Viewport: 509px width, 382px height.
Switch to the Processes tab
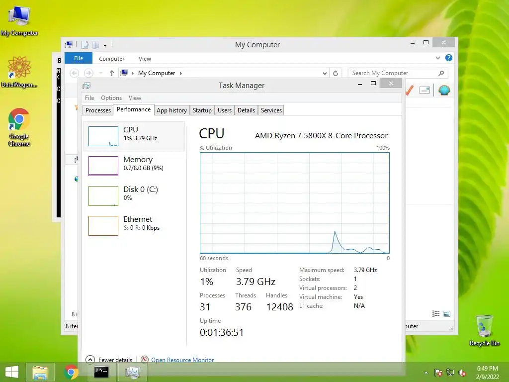click(x=98, y=110)
